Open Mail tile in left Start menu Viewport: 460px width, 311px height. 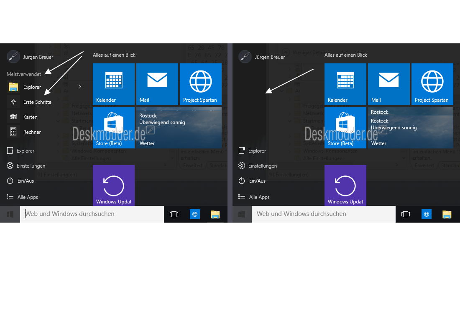pyautogui.click(x=157, y=84)
